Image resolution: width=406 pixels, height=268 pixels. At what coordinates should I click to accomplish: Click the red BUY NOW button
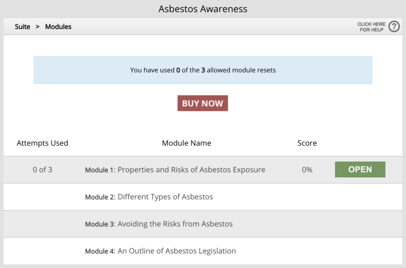(x=203, y=103)
